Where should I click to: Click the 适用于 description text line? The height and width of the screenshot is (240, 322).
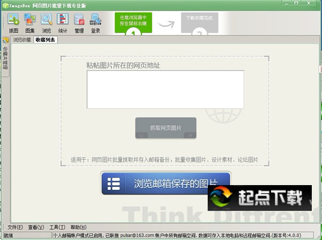tap(164, 160)
